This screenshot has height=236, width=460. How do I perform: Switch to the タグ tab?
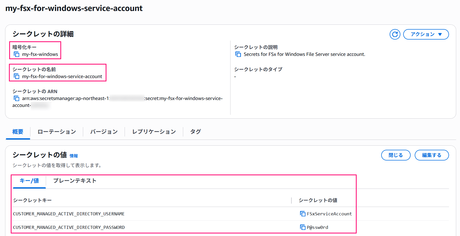(195, 132)
